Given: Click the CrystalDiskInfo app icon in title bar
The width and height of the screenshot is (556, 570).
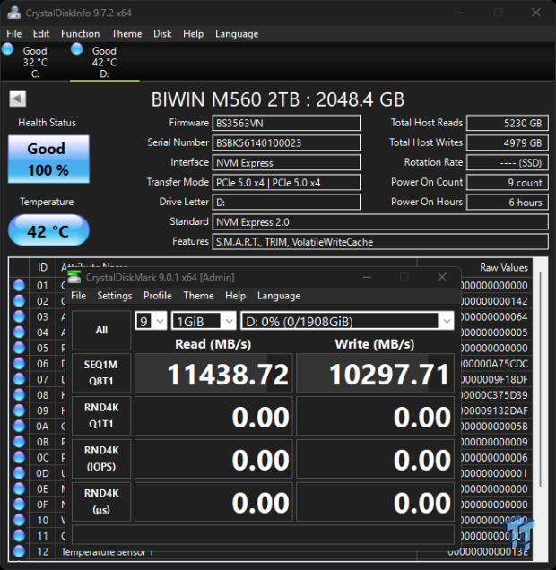Looking at the screenshot, I should tap(13, 13).
